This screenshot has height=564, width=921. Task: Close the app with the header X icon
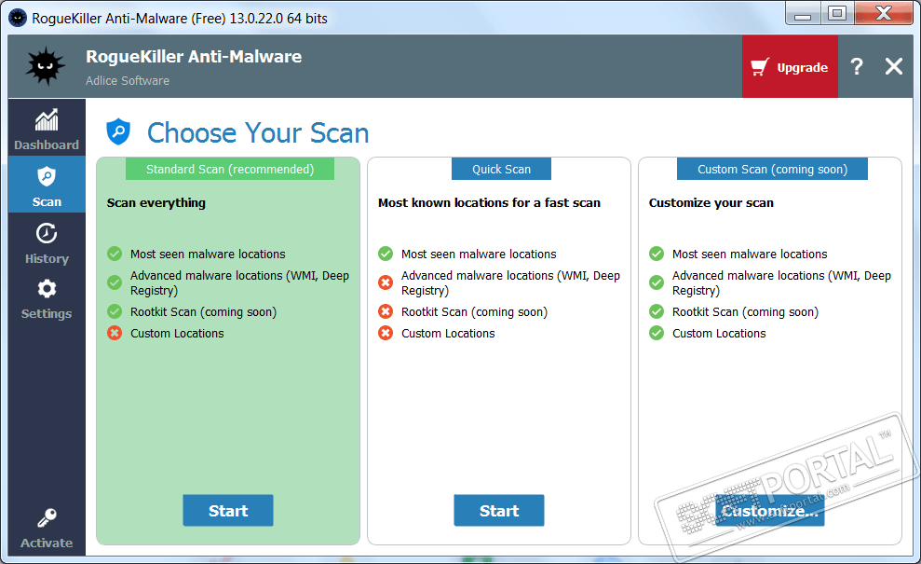click(894, 66)
